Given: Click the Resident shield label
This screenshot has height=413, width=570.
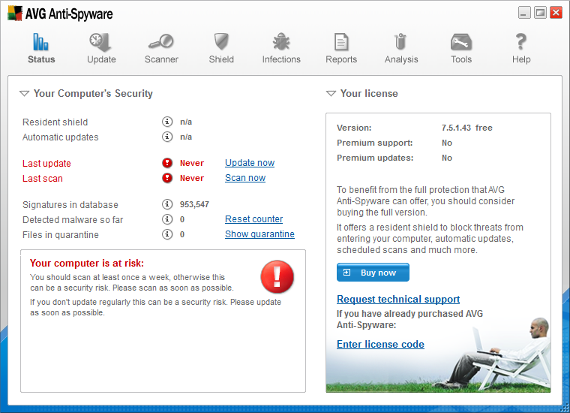Looking at the screenshot, I should (55, 122).
